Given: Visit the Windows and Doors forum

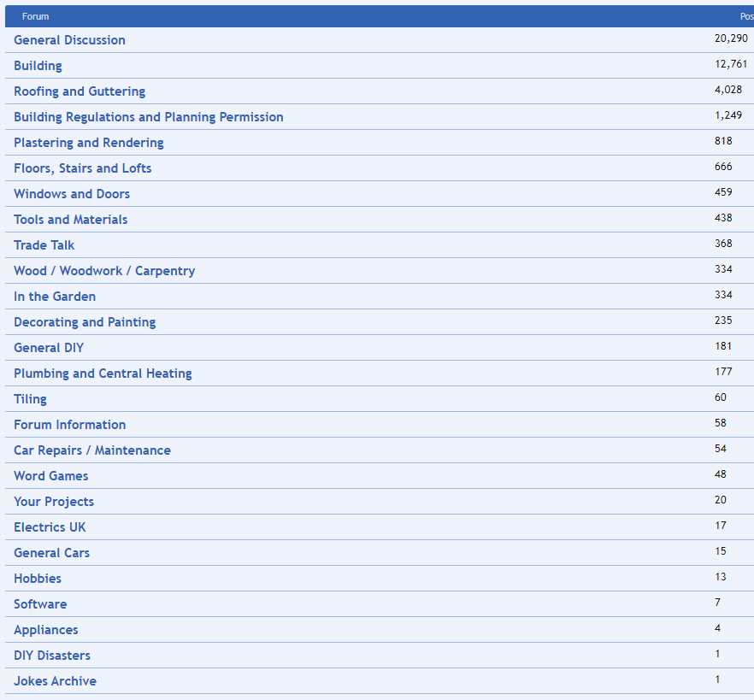Looking at the screenshot, I should (72, 194).
